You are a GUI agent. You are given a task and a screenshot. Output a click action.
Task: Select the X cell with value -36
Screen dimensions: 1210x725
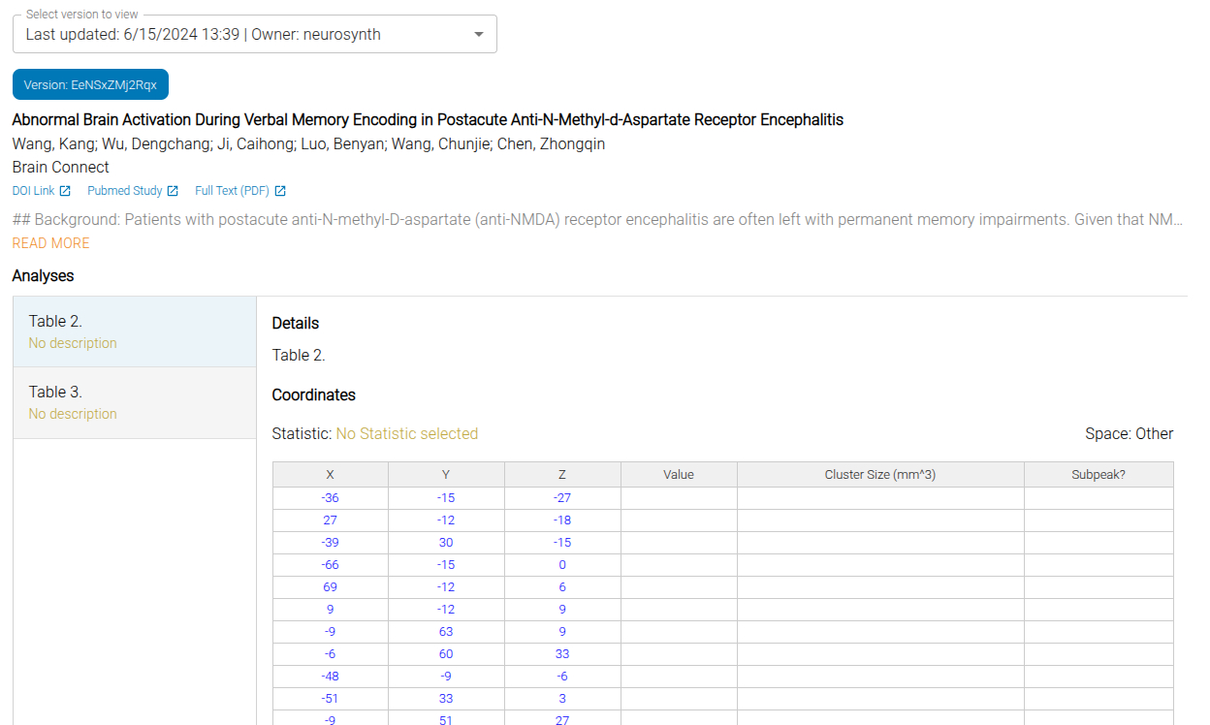tap(330, 498)
